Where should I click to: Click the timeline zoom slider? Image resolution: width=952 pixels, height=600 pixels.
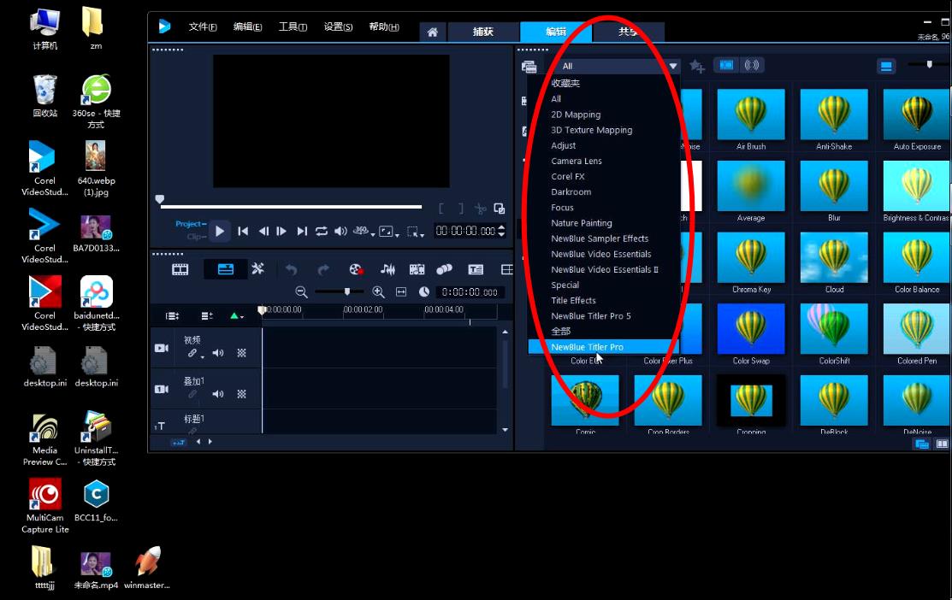346,291
